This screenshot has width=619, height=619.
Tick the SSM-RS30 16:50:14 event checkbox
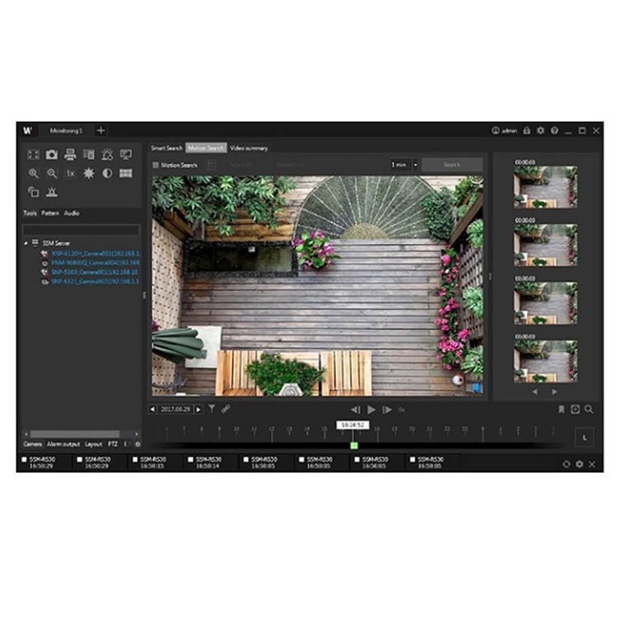[190, 461]
